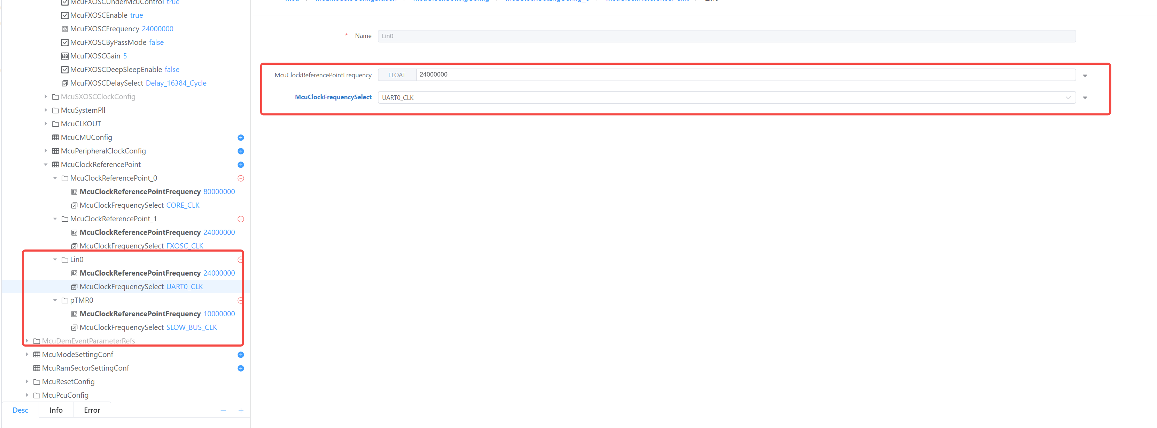Expand the McuSystemPll tree node
Image resolution: width=1157 pixels, height=428 pixels.
(46, 110)
